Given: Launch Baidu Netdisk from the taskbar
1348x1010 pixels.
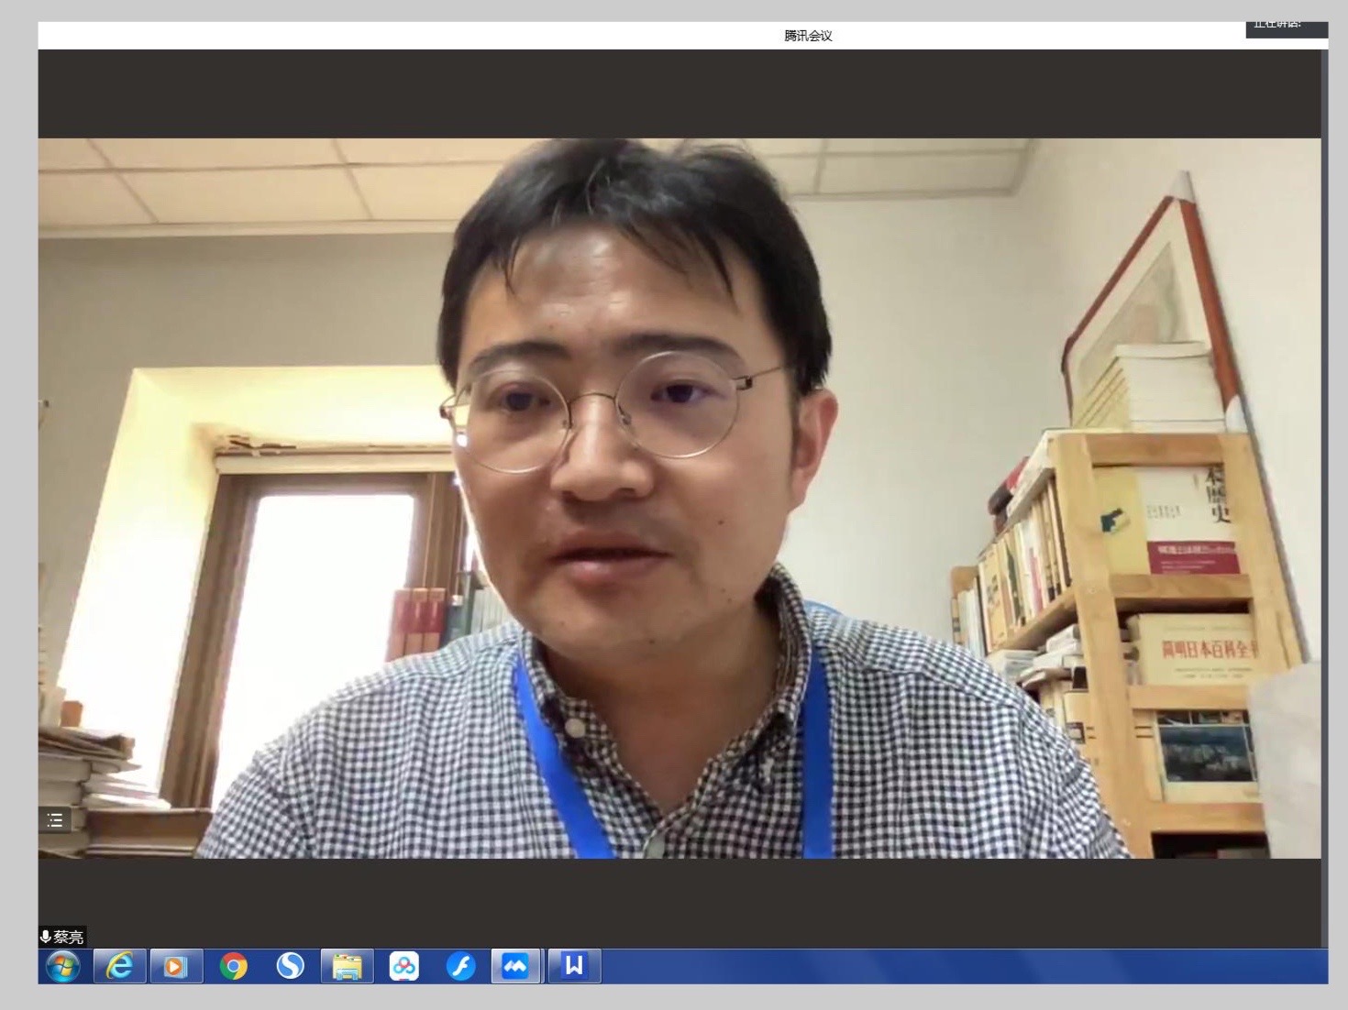Looking at the screenshot, I should [404, 966].
